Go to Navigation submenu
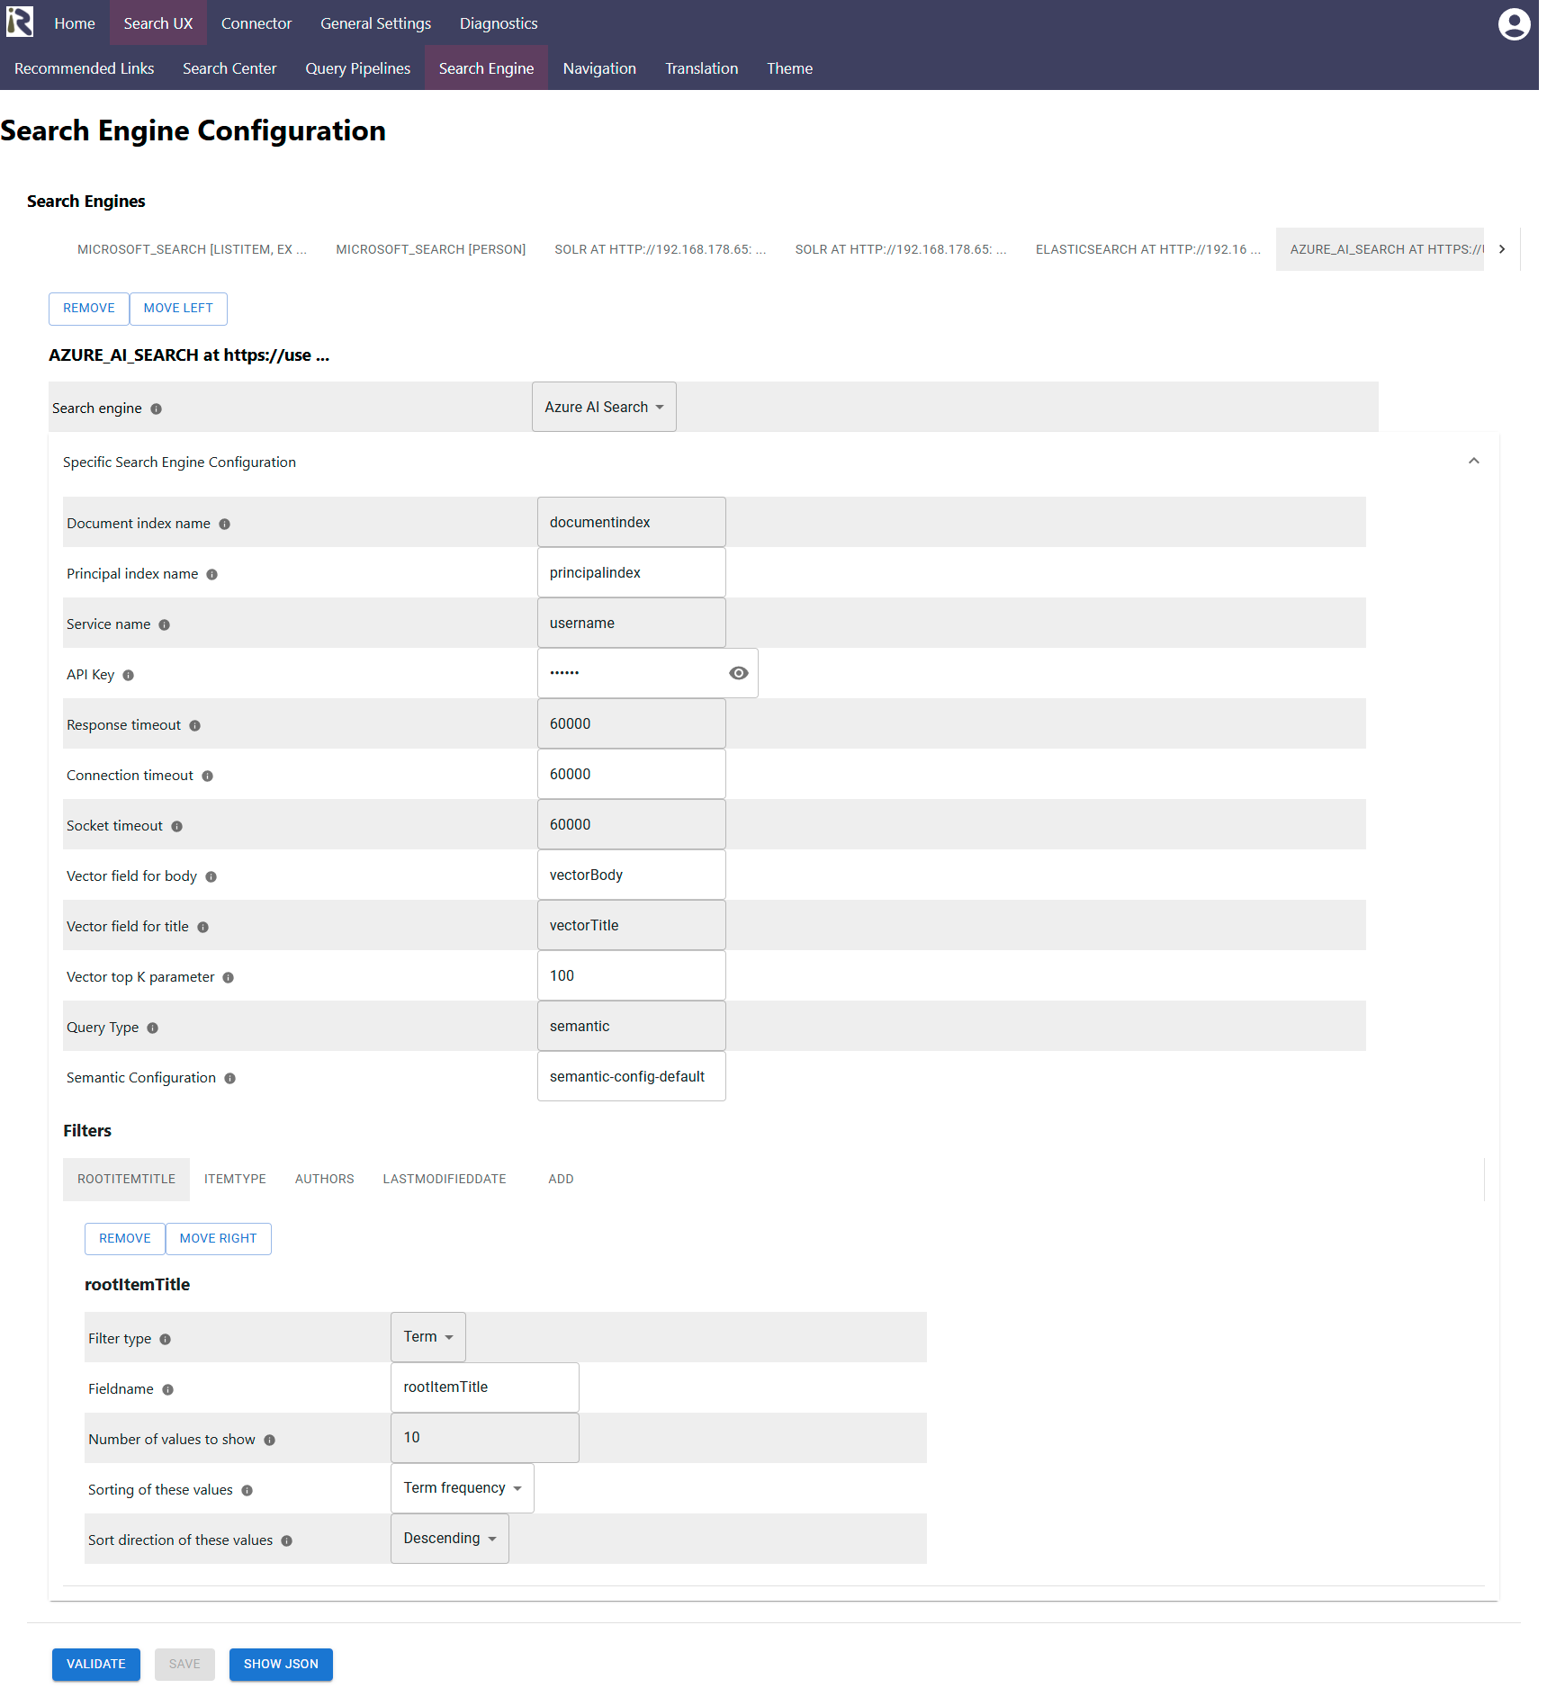1547x1688 pixels. click(599, 68)
